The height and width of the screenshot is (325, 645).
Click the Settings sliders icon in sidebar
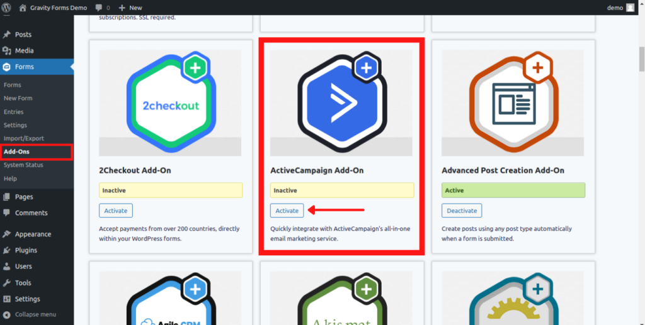tap(6, 299)
